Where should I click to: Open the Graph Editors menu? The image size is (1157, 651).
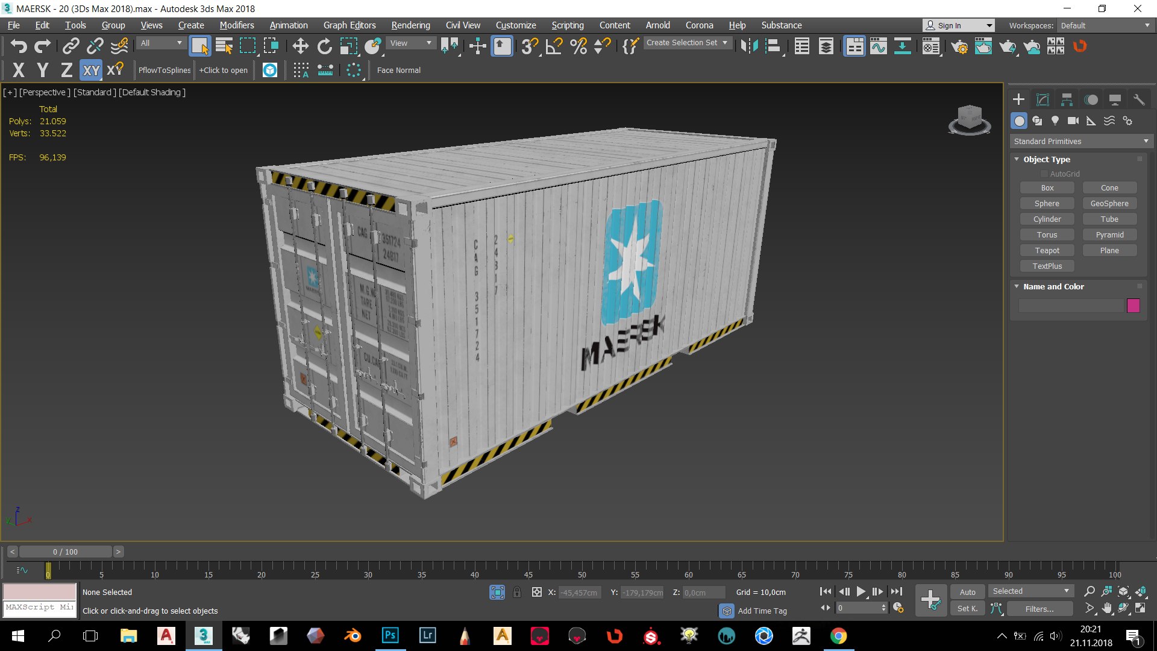click(x=350, y=25)
